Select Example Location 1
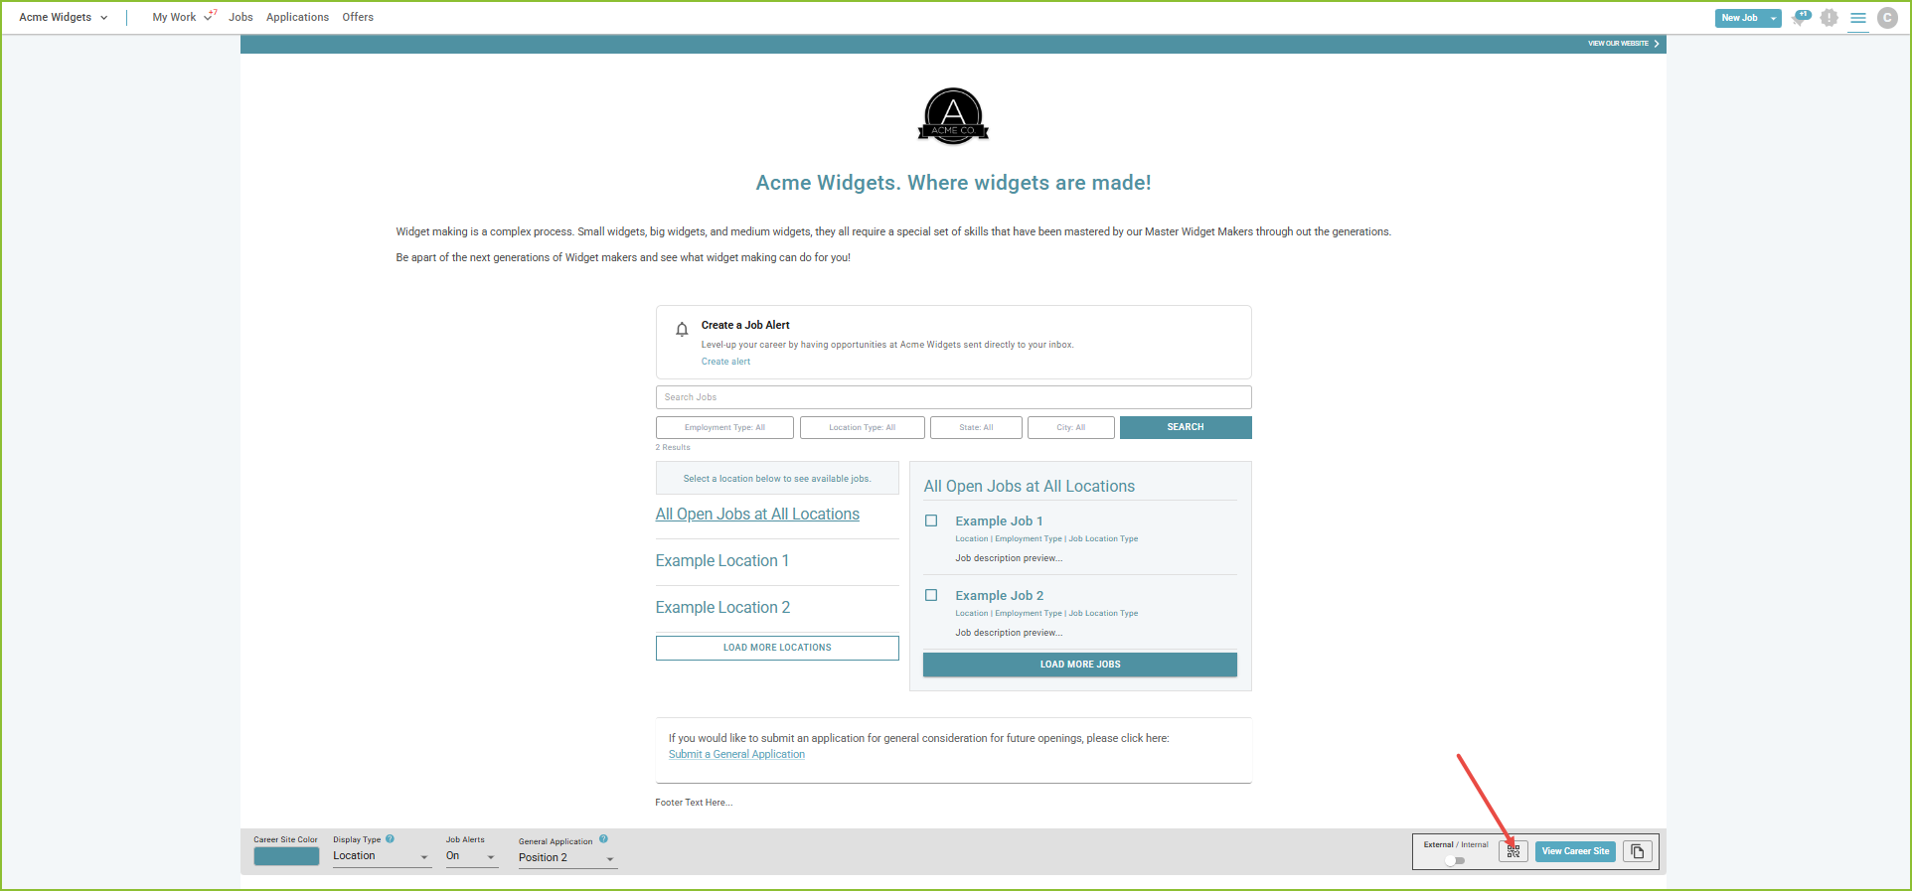 point(722,561)
